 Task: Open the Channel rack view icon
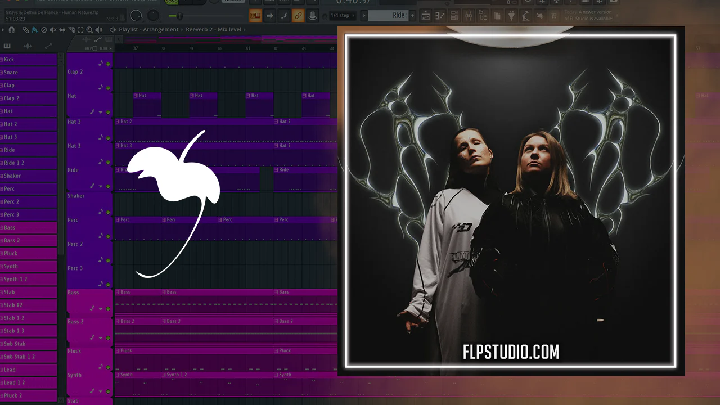coord(454,15)
